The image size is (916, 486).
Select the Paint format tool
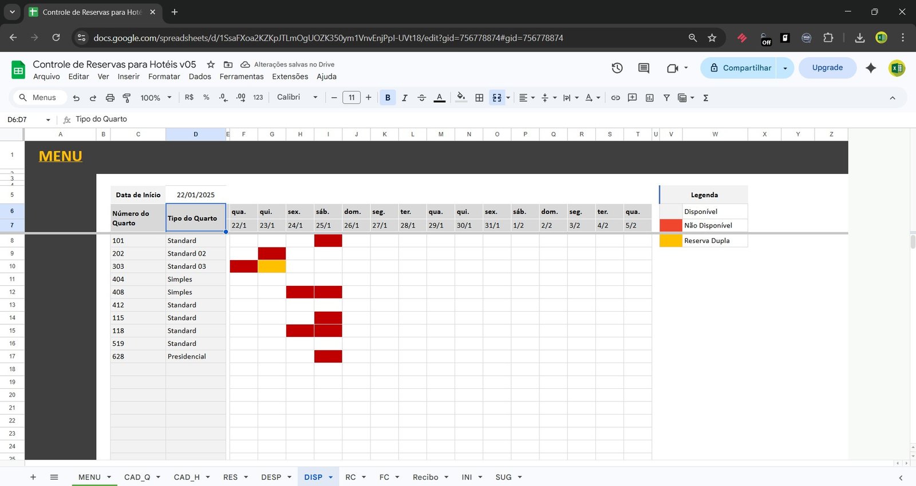click(x=127, y=98)
